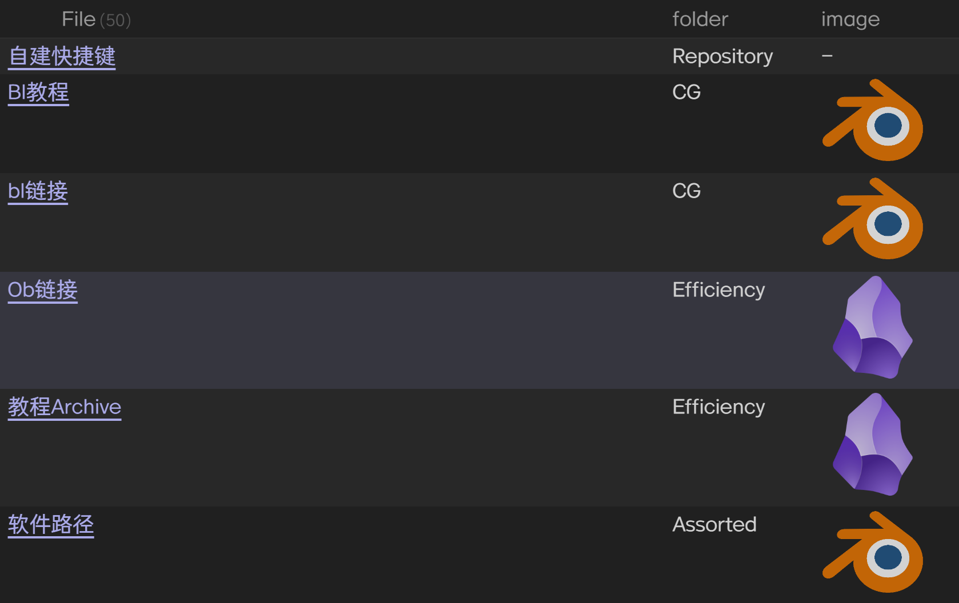This screenshot has width=959, height=603.
Task: Click Obsidian logo in Ob链接 row
Action: 873,327
